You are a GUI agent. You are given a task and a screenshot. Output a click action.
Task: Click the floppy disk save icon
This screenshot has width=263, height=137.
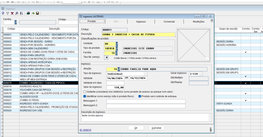click(x=38, y=13)
